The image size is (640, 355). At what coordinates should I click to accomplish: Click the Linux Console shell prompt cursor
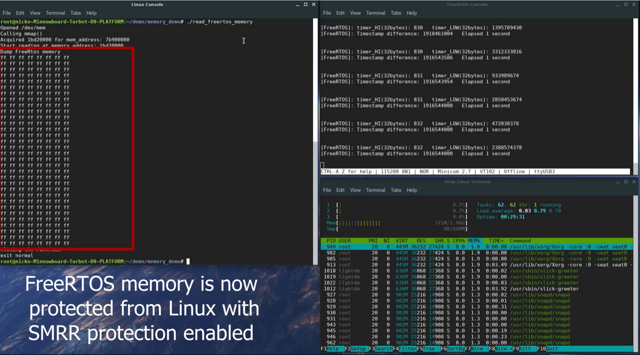[x=188, y=261]
